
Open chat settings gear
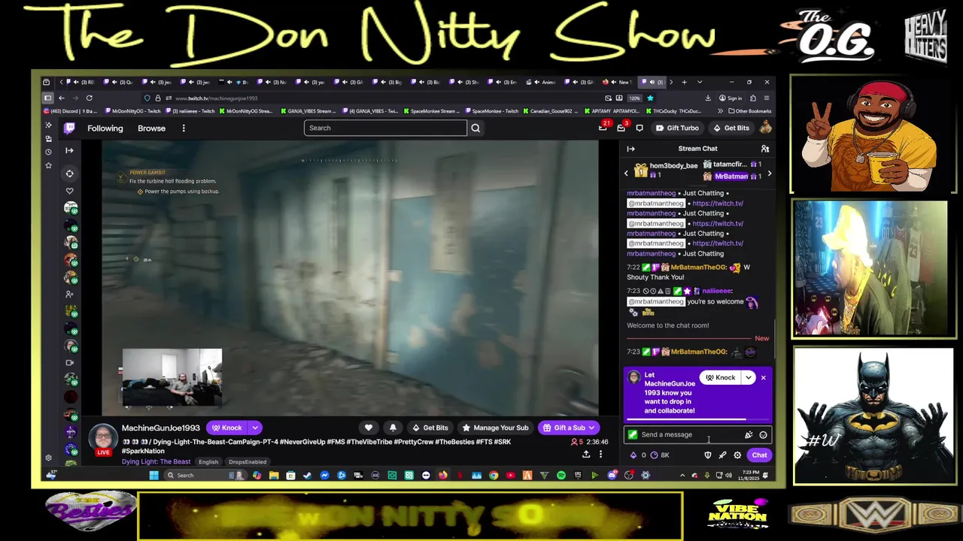[x=737, y=455]
